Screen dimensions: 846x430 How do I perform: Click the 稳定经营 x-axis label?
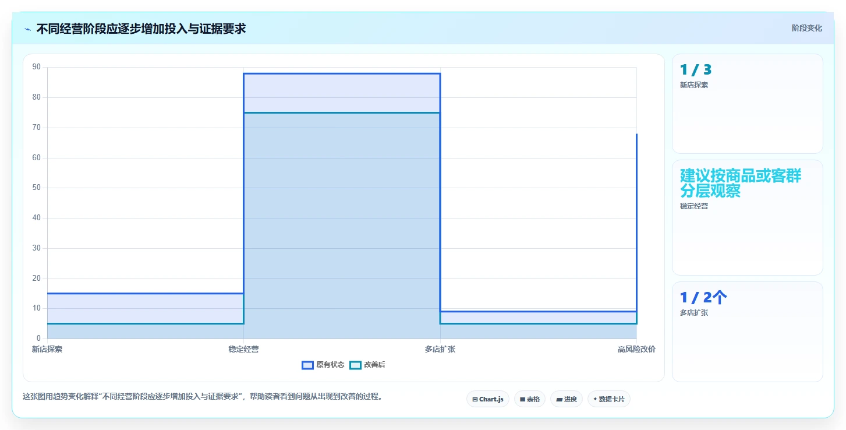tap(243, 350)
